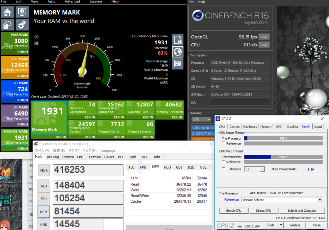This screenshot has height=230, width=329.
Task: Open the Baseline menu in PassMark
Action: coord(96,2)
